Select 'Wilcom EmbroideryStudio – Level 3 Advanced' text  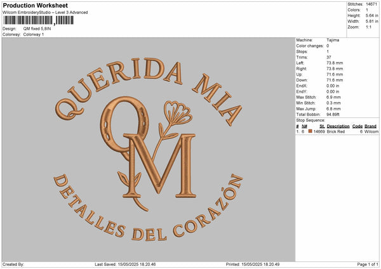(x=45, y=13)
